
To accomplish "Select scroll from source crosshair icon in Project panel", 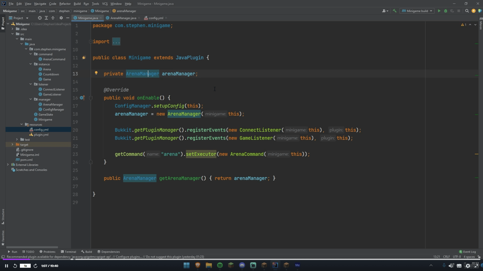I will tap(39, 18).
